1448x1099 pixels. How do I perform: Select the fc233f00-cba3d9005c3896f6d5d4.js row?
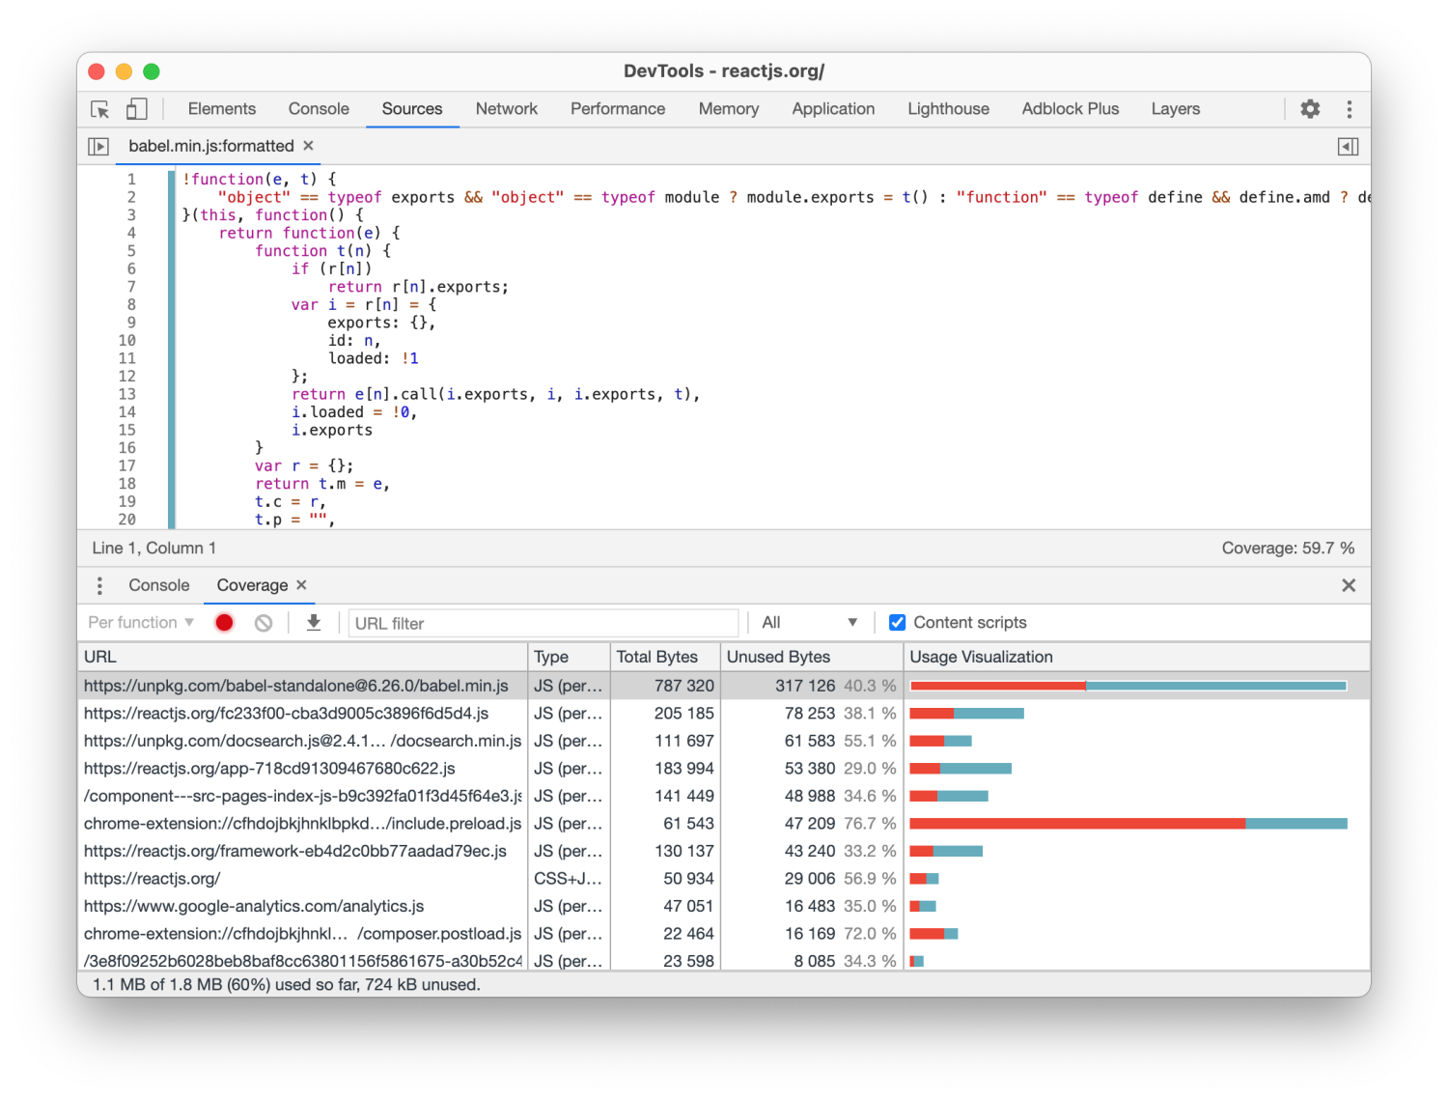pos(724,714)
